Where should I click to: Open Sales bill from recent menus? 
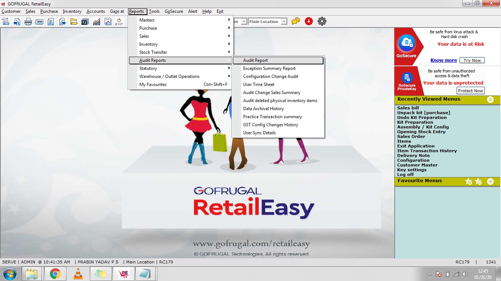[x=408, y=108]
